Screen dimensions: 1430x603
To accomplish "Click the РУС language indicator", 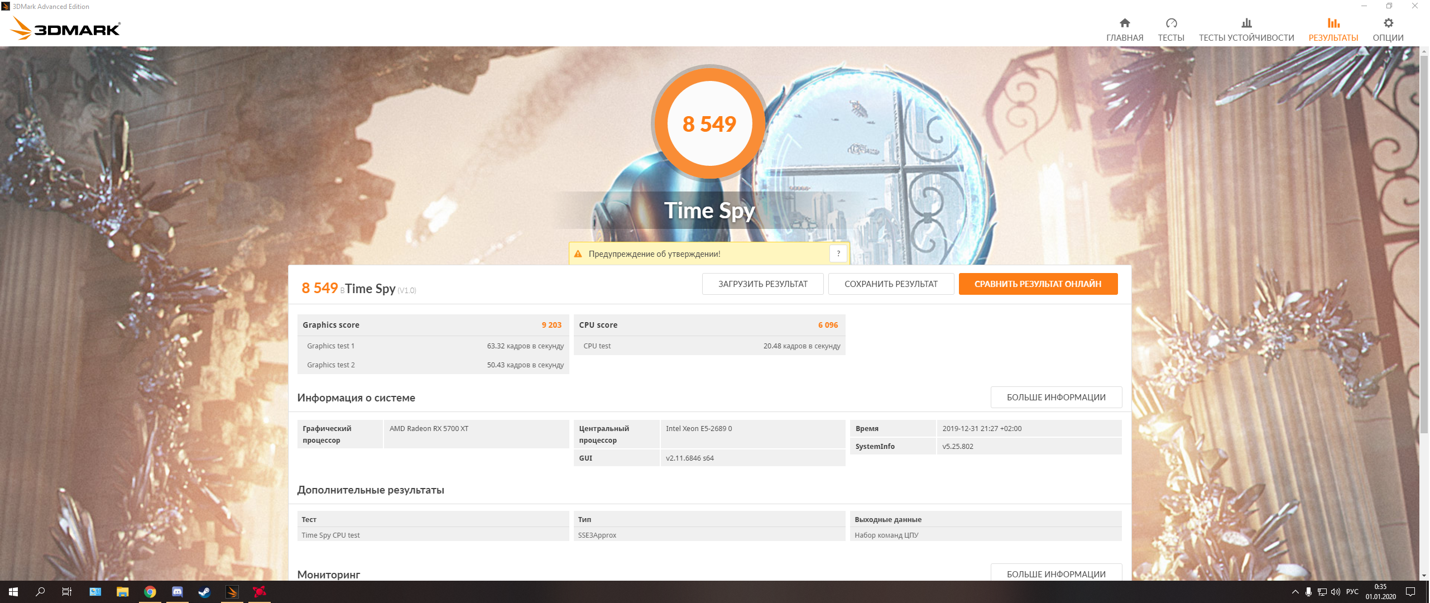I will point(1352,592).
